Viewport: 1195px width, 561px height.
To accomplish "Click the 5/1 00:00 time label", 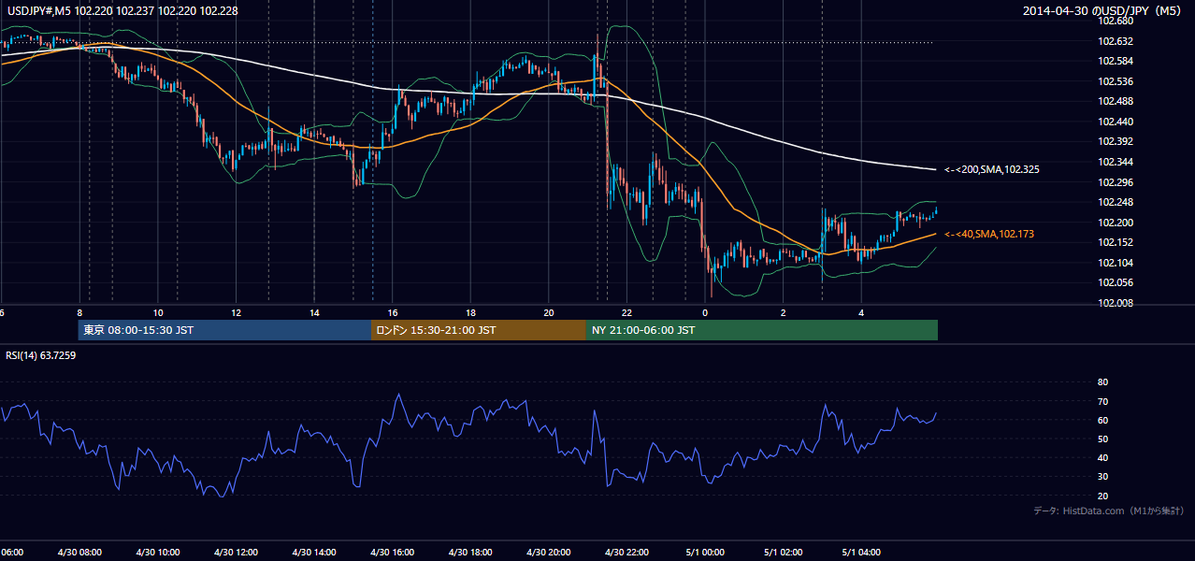I will tap(705, 553).
